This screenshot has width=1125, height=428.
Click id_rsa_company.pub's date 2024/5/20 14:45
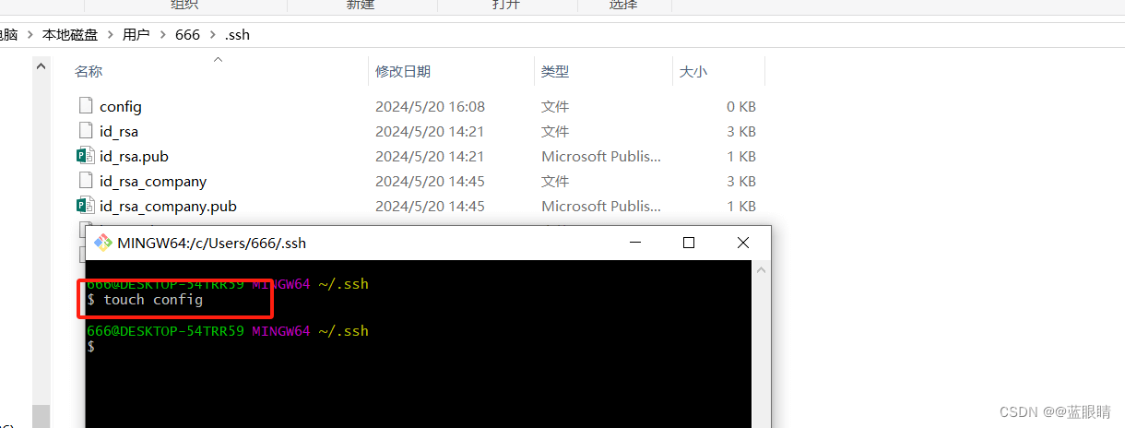(430, 206)
